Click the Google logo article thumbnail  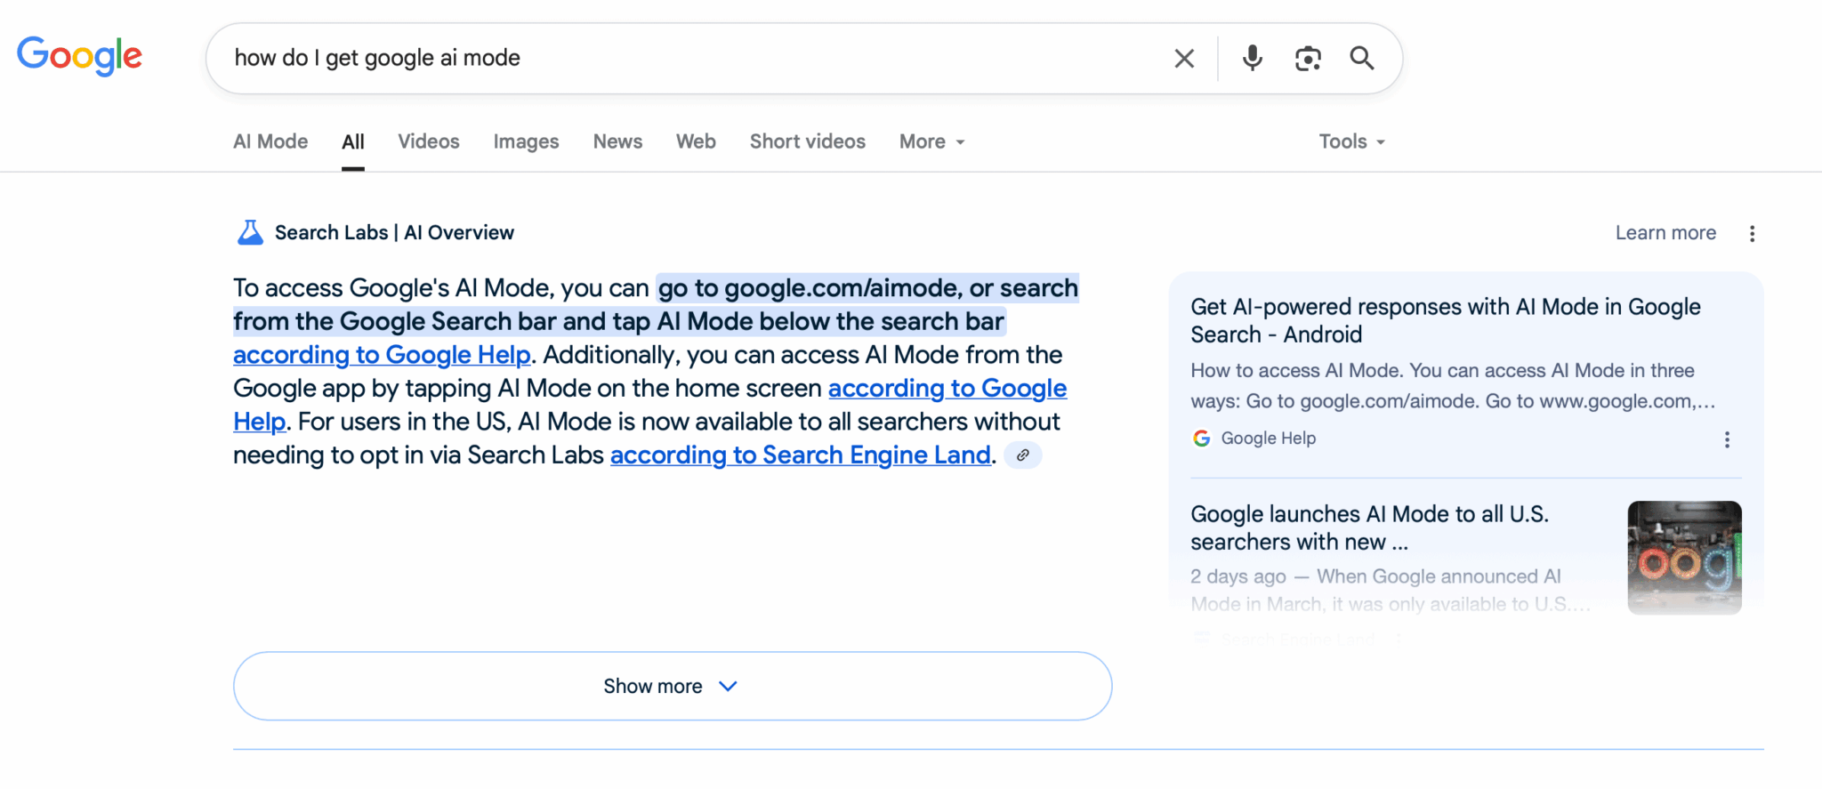(1684, 558)
